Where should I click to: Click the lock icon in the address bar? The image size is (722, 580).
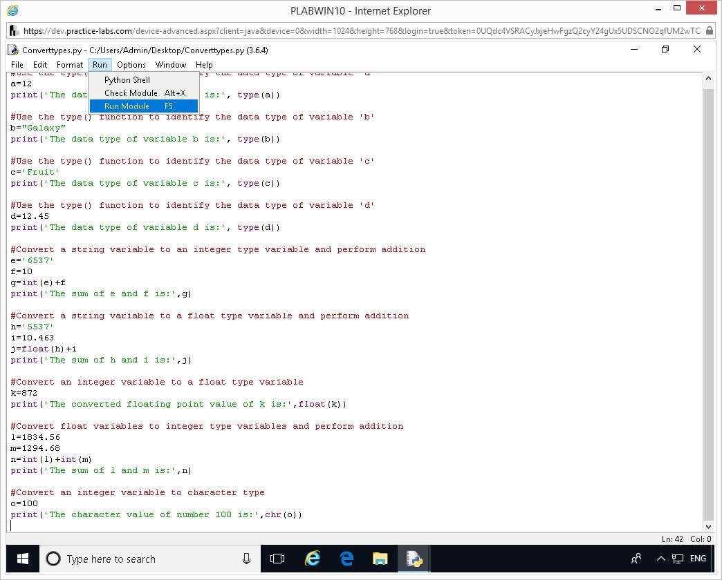[x=710, y=31]
